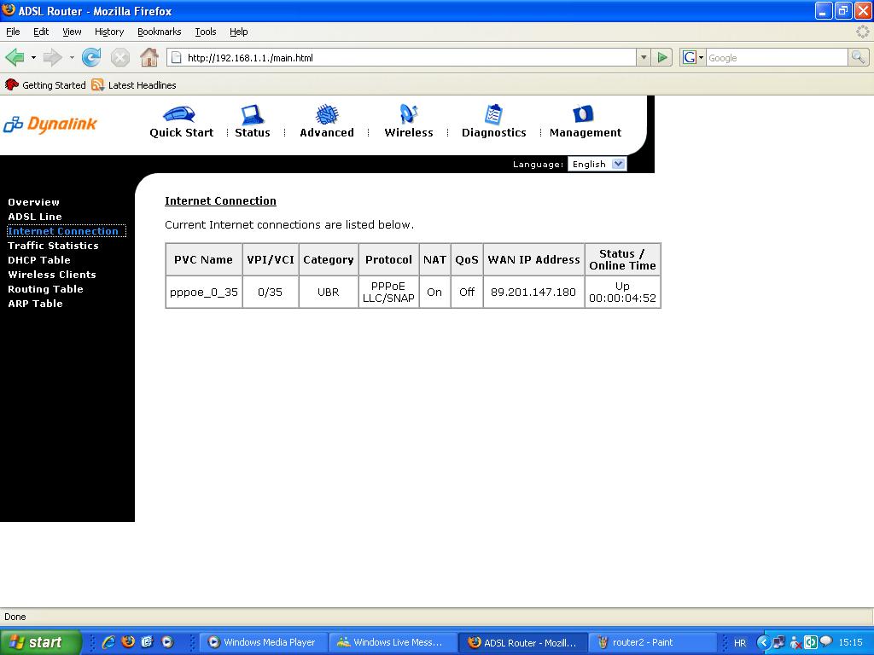This screenshot has width=874, height=655.
Task: Open the DHCP Table page
Action: click(39, 260)
